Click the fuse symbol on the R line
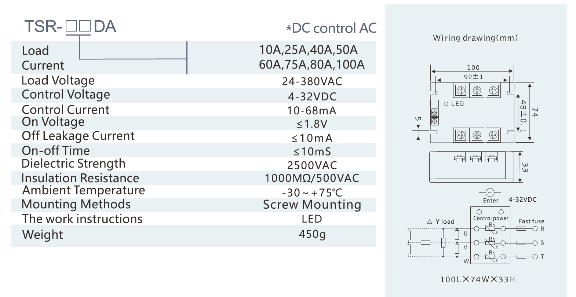The width and height of the screenshot is (576, 297). (x=521, y=229)
